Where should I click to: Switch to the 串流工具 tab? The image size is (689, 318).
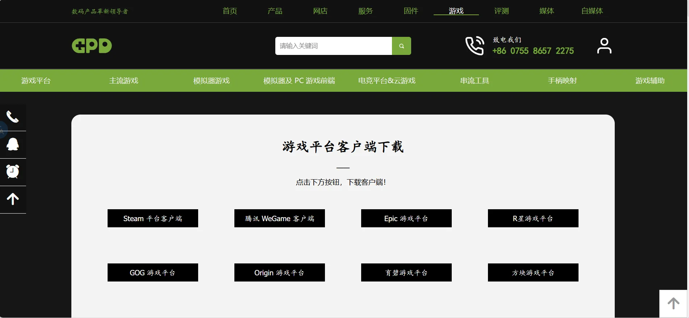(x=475, y=81)
